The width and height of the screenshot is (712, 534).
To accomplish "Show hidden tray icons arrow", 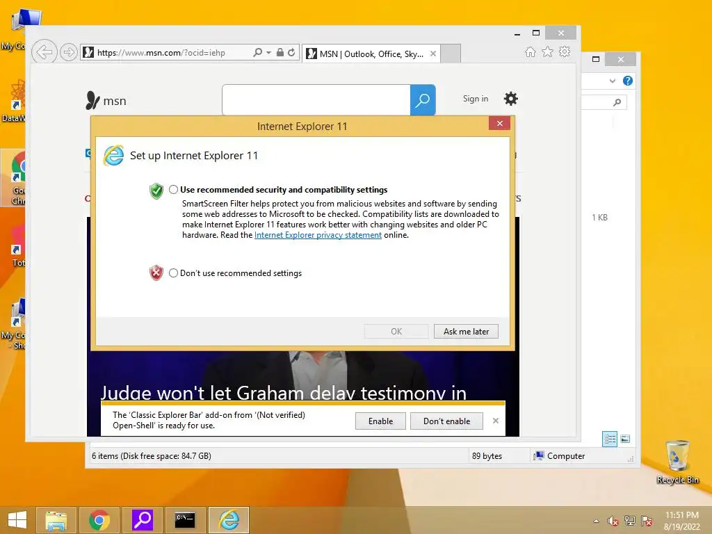I will point(596,521).
